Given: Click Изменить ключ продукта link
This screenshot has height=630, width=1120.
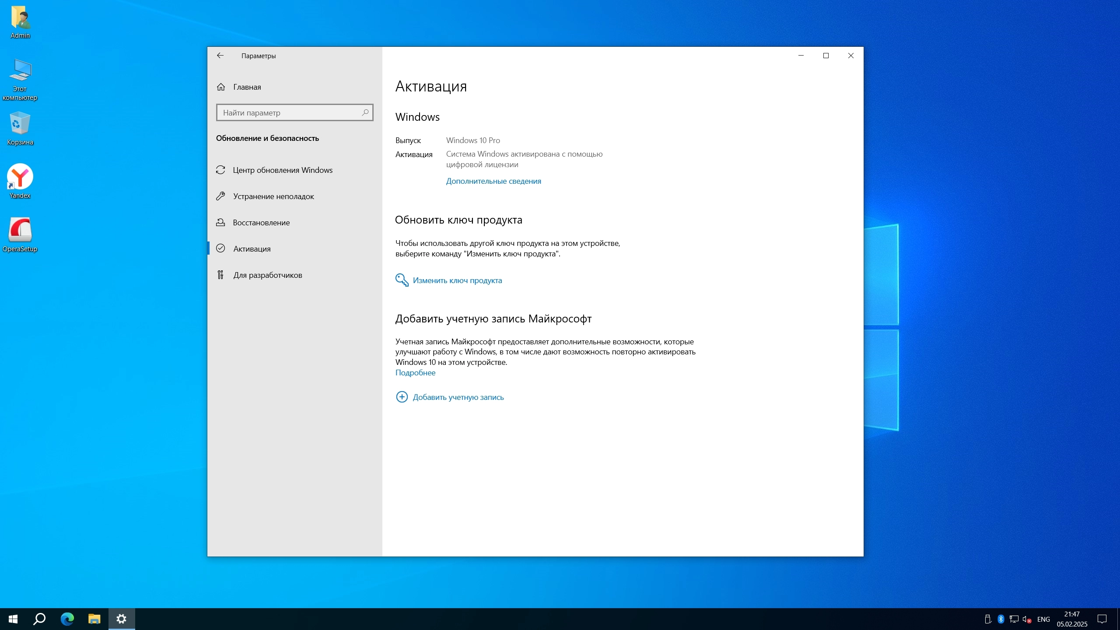Looking at the screenshot, I should (x=457, y=280).
